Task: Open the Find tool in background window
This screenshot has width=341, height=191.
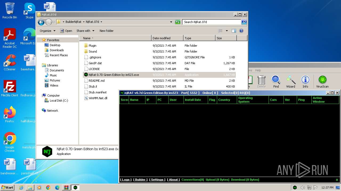Action: coord(276,82)
